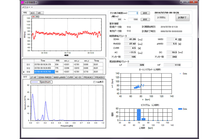Enable the Log表示 checkbox
Viewport: 219px width, 139px height.
[x=94, y=82]
